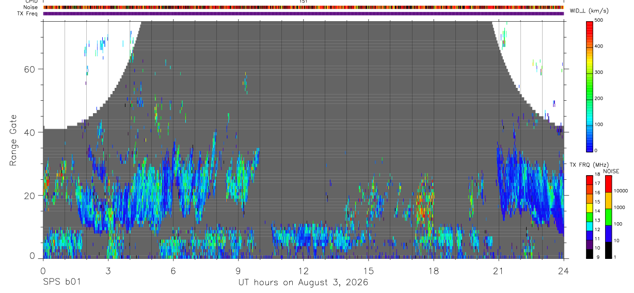Click the Range Gate axis title
Screen dimensions: 634x293
click(x=13, y=141)
